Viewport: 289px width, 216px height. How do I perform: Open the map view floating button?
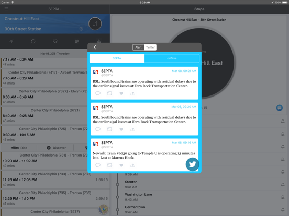[103, 209]
